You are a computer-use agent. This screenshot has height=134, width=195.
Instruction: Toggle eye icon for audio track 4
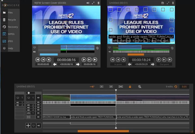coord(38,110)
